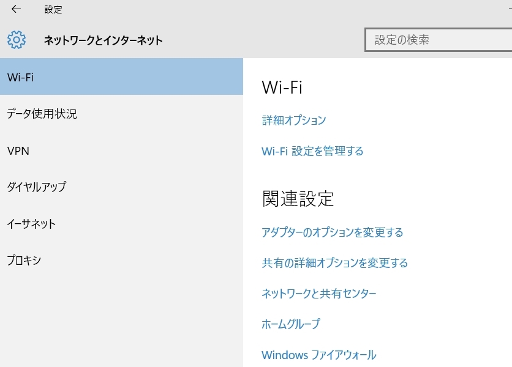The height and width of the screenshot is (367, 512).
Task: Click the ネットワークとインターネット header title
Action: pos(104,40)
